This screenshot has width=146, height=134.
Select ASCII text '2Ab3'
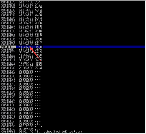click(x=38, y=29)
